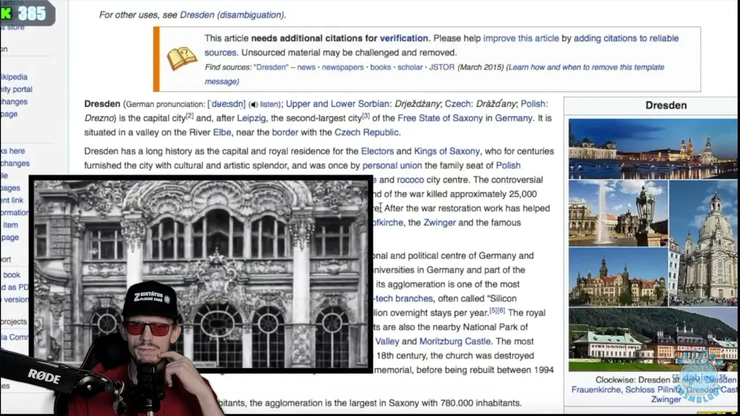
Task: Open the Dresden at night panorama image
Action: pos(653,148)
